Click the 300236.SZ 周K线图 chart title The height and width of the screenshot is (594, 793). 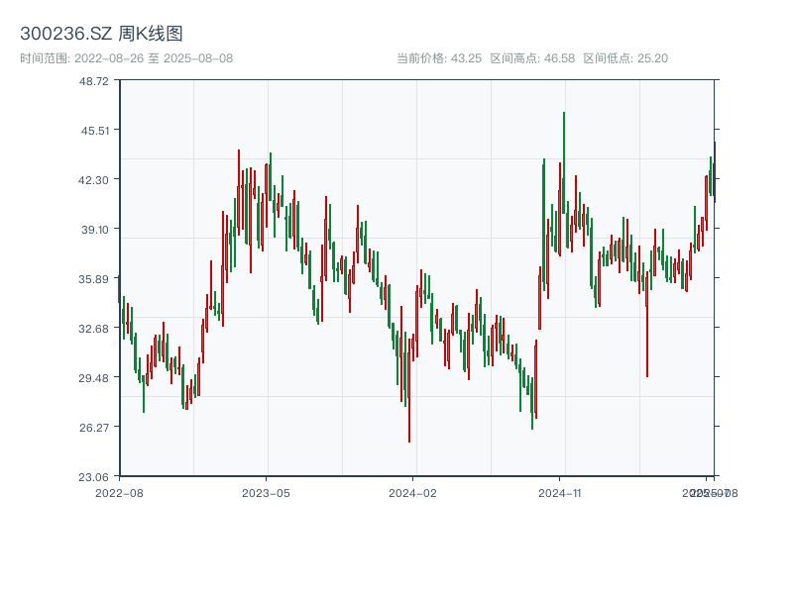point(101,35)
